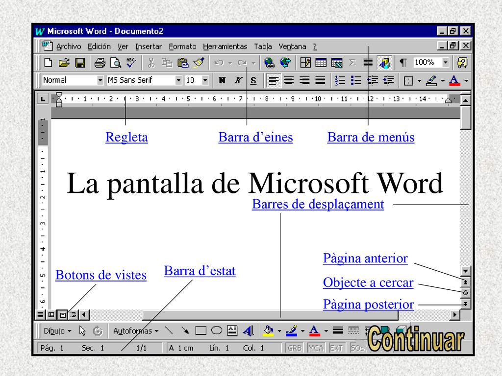Click the increase indent icon
502x376 pixels.
(x=389, y=80)
